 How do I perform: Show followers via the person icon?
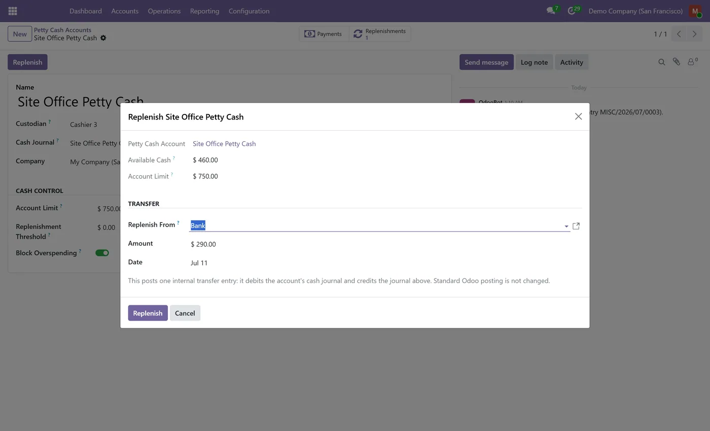[x=692, y=62]
